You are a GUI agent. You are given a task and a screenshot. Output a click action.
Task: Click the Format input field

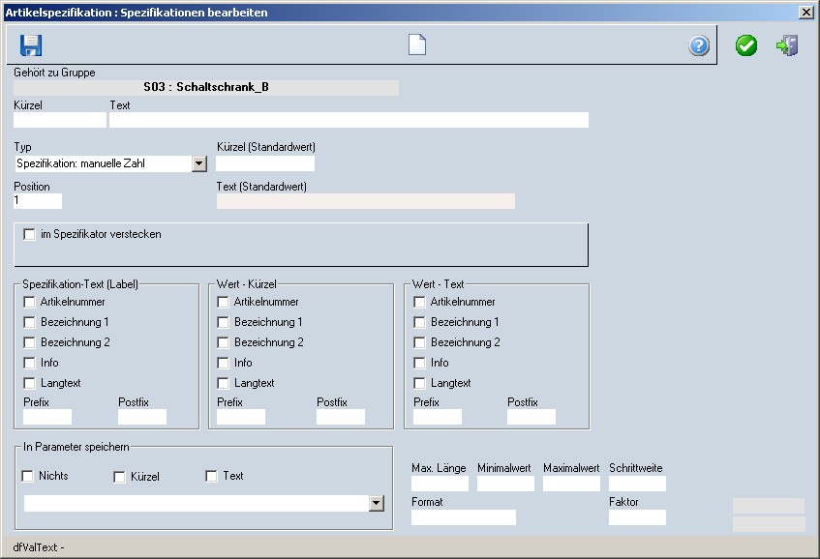[x=463, y=517]
